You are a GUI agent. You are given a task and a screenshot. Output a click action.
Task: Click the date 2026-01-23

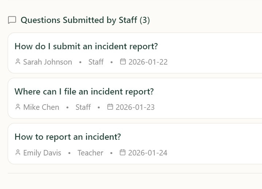[135, 107]
